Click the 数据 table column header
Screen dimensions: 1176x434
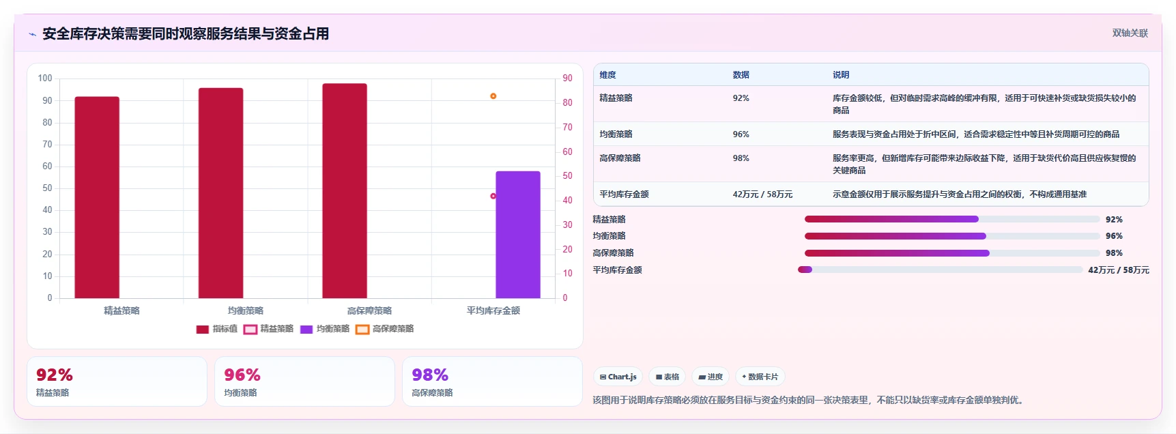[x=741, y=75]
